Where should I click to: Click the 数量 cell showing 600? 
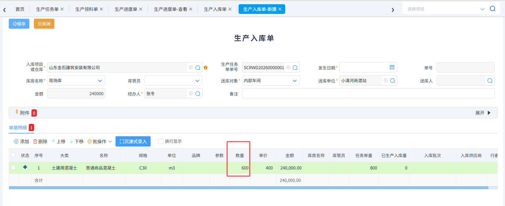[240, 168]
